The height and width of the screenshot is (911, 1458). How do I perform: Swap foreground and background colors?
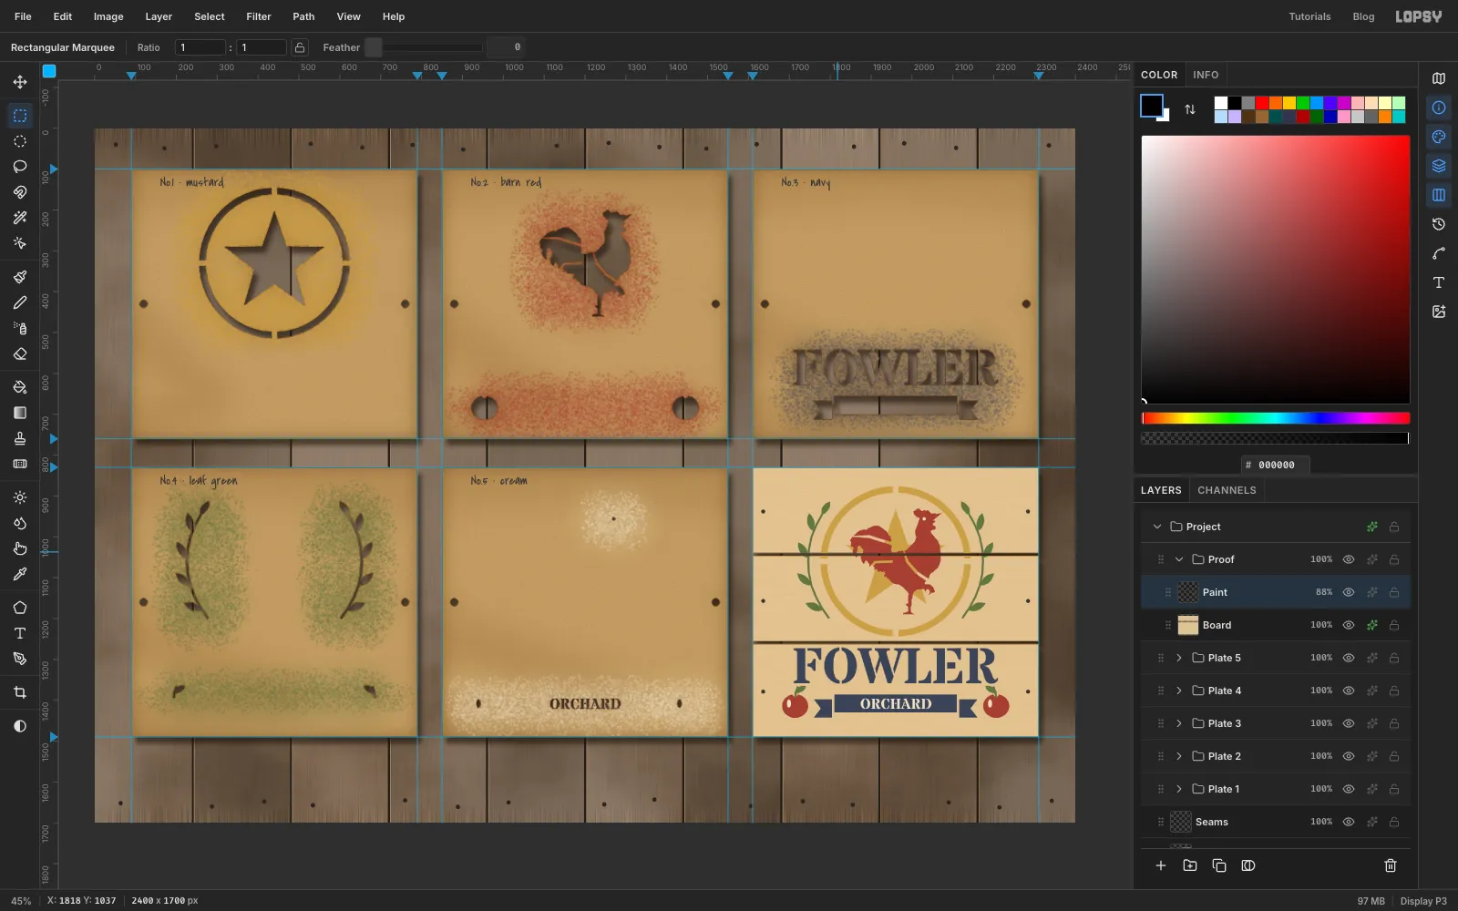(x=1190, y=109)
